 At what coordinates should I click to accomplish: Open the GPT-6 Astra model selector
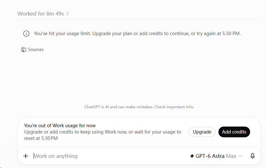(216, 156)
